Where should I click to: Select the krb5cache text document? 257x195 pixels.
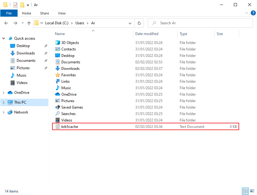[70, 127]
